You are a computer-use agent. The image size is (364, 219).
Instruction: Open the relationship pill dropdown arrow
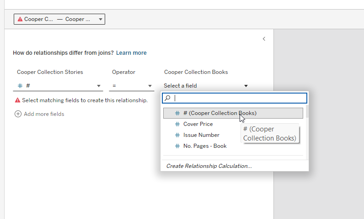tap(101, 19)
